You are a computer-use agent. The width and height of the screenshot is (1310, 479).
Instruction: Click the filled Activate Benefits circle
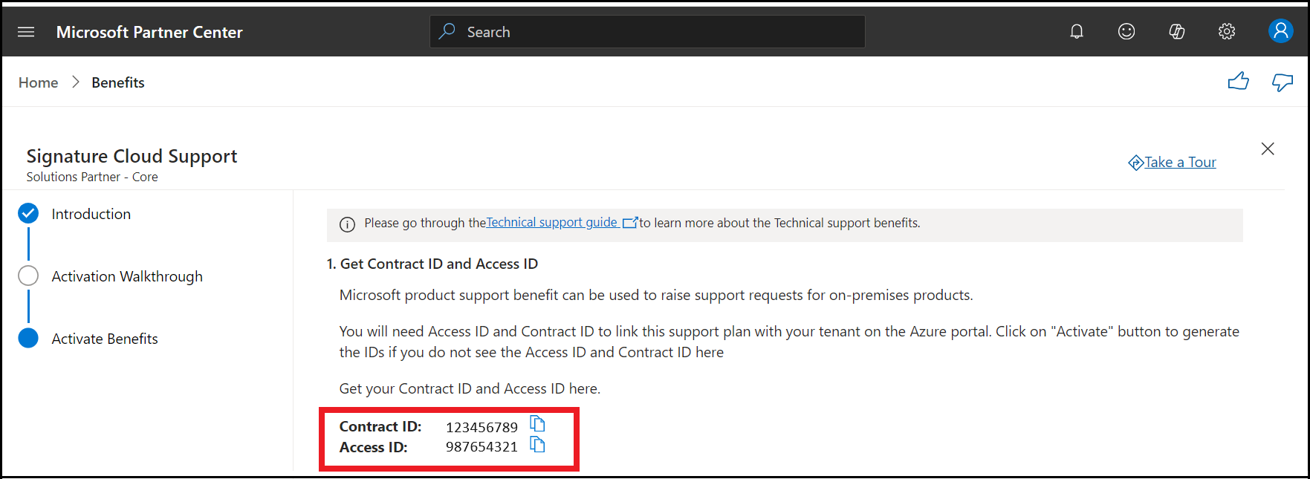[x=28, y=338]
